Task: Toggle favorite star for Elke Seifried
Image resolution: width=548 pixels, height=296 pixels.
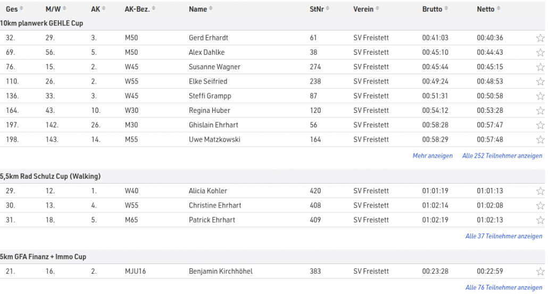Action: point(540,81)
